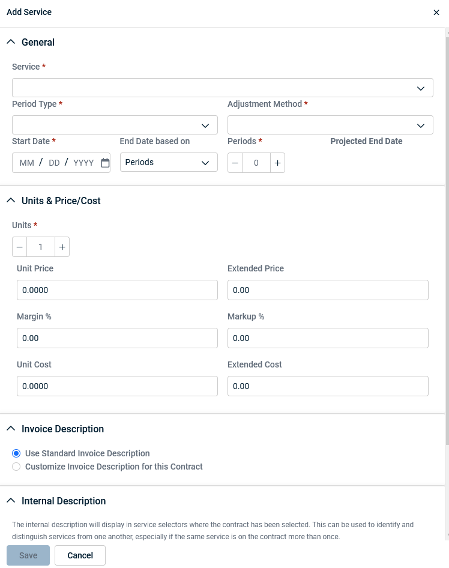Select Use Standard Invoice Description option
The image size is (449, 568).
click(16, 453)
